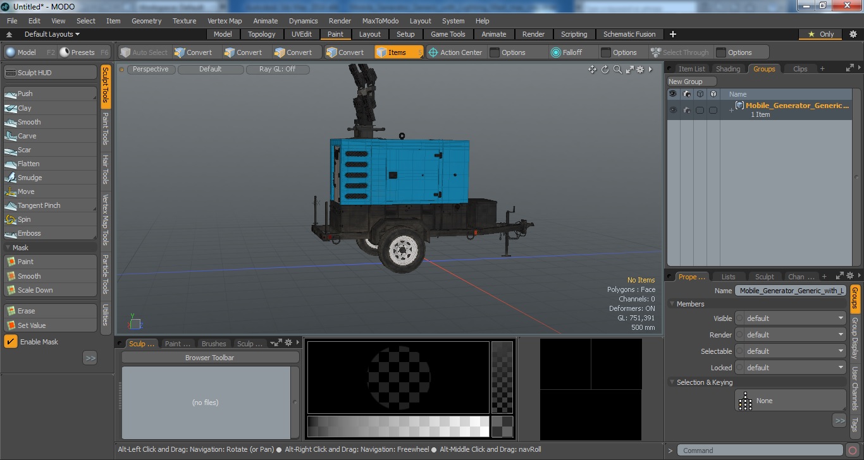Open the Default Layouts dropdown

click(52, 34)
